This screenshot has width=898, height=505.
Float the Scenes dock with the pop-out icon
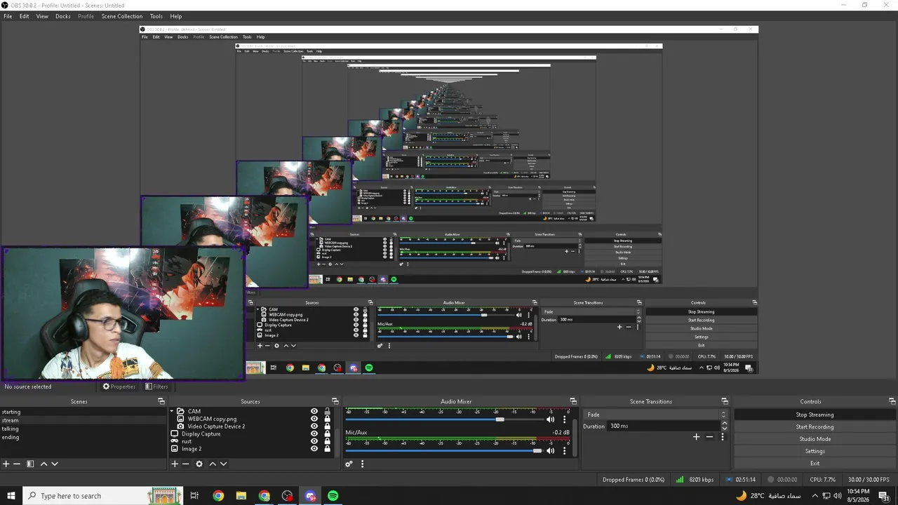click(161, 401)
